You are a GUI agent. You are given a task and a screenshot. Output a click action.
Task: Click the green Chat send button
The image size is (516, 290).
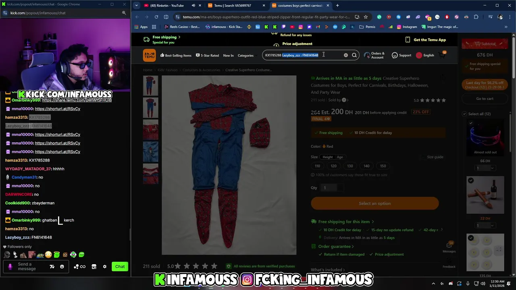pos(120,267)
